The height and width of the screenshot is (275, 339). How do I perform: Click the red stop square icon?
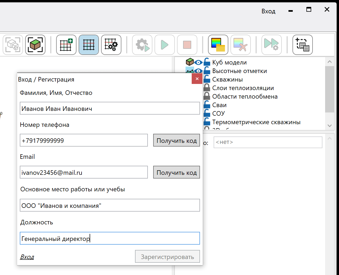[x=187, y=45]
